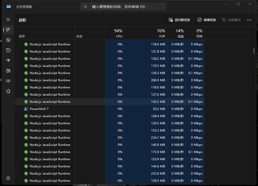Screen dimensions: 258x186
Task: Click the 0.1 Mbps value in 173.9 MB row
Action: [x=195, y=152]
